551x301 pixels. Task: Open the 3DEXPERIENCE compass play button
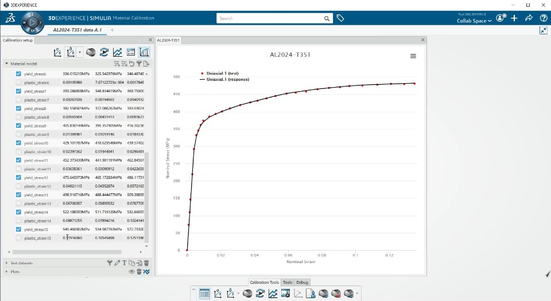point(32,22)
